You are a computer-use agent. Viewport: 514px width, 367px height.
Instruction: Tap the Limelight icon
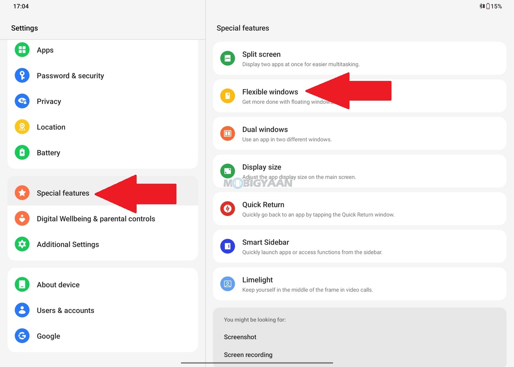click(x=227, y=284)
